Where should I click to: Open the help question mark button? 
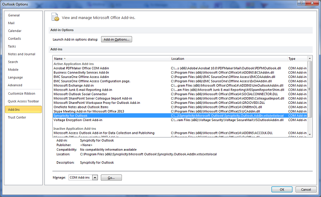[301, 3]
